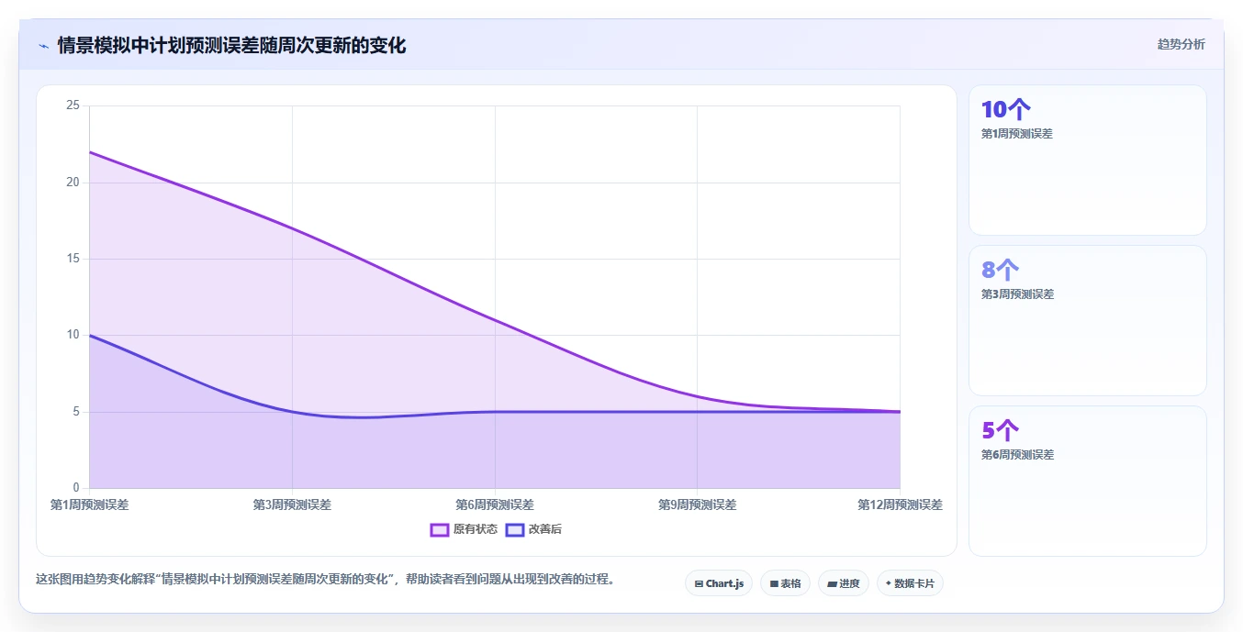This screenshot has width=1243, height=632.
Task: Click the icon inside the Chart.js chip
Action: click(x=699, y=583)
